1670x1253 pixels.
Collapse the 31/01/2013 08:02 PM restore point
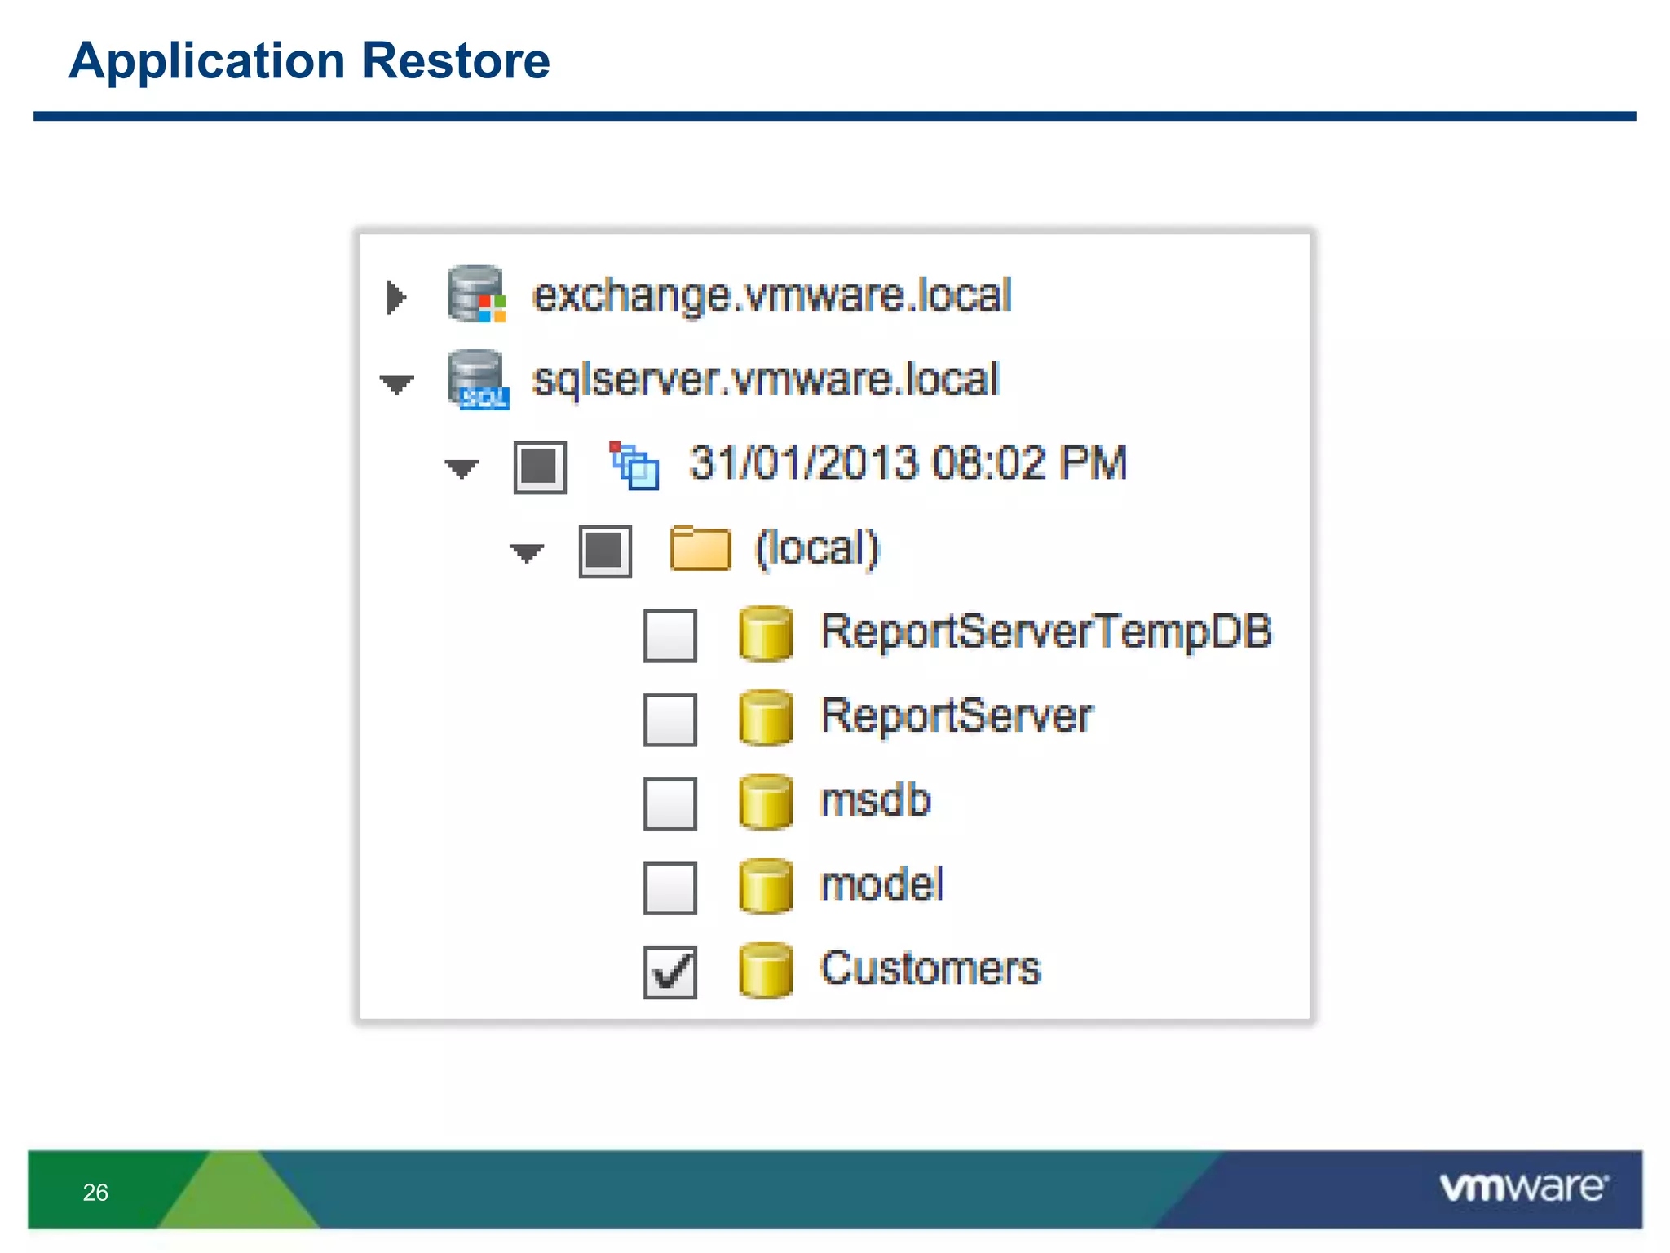(462, 468)
